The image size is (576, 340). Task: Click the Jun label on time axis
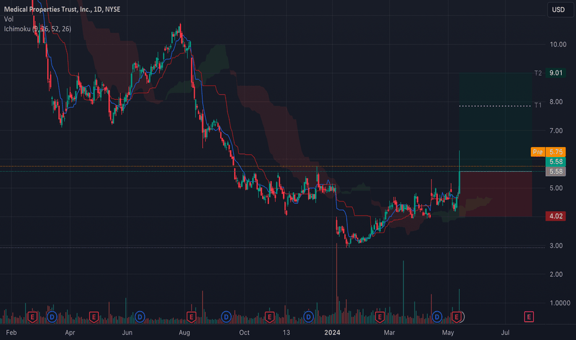click(127, 333)
